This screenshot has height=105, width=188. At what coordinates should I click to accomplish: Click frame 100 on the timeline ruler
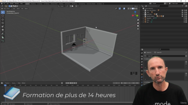(57, 85)
